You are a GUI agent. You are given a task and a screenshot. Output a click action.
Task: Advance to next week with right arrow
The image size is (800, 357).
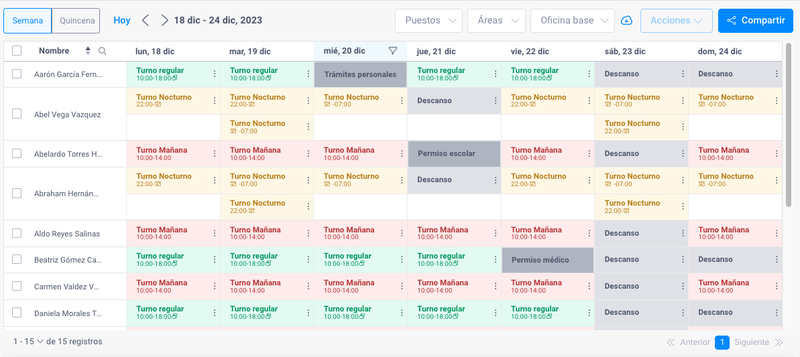pyautogui.click(x=164, y=20)
